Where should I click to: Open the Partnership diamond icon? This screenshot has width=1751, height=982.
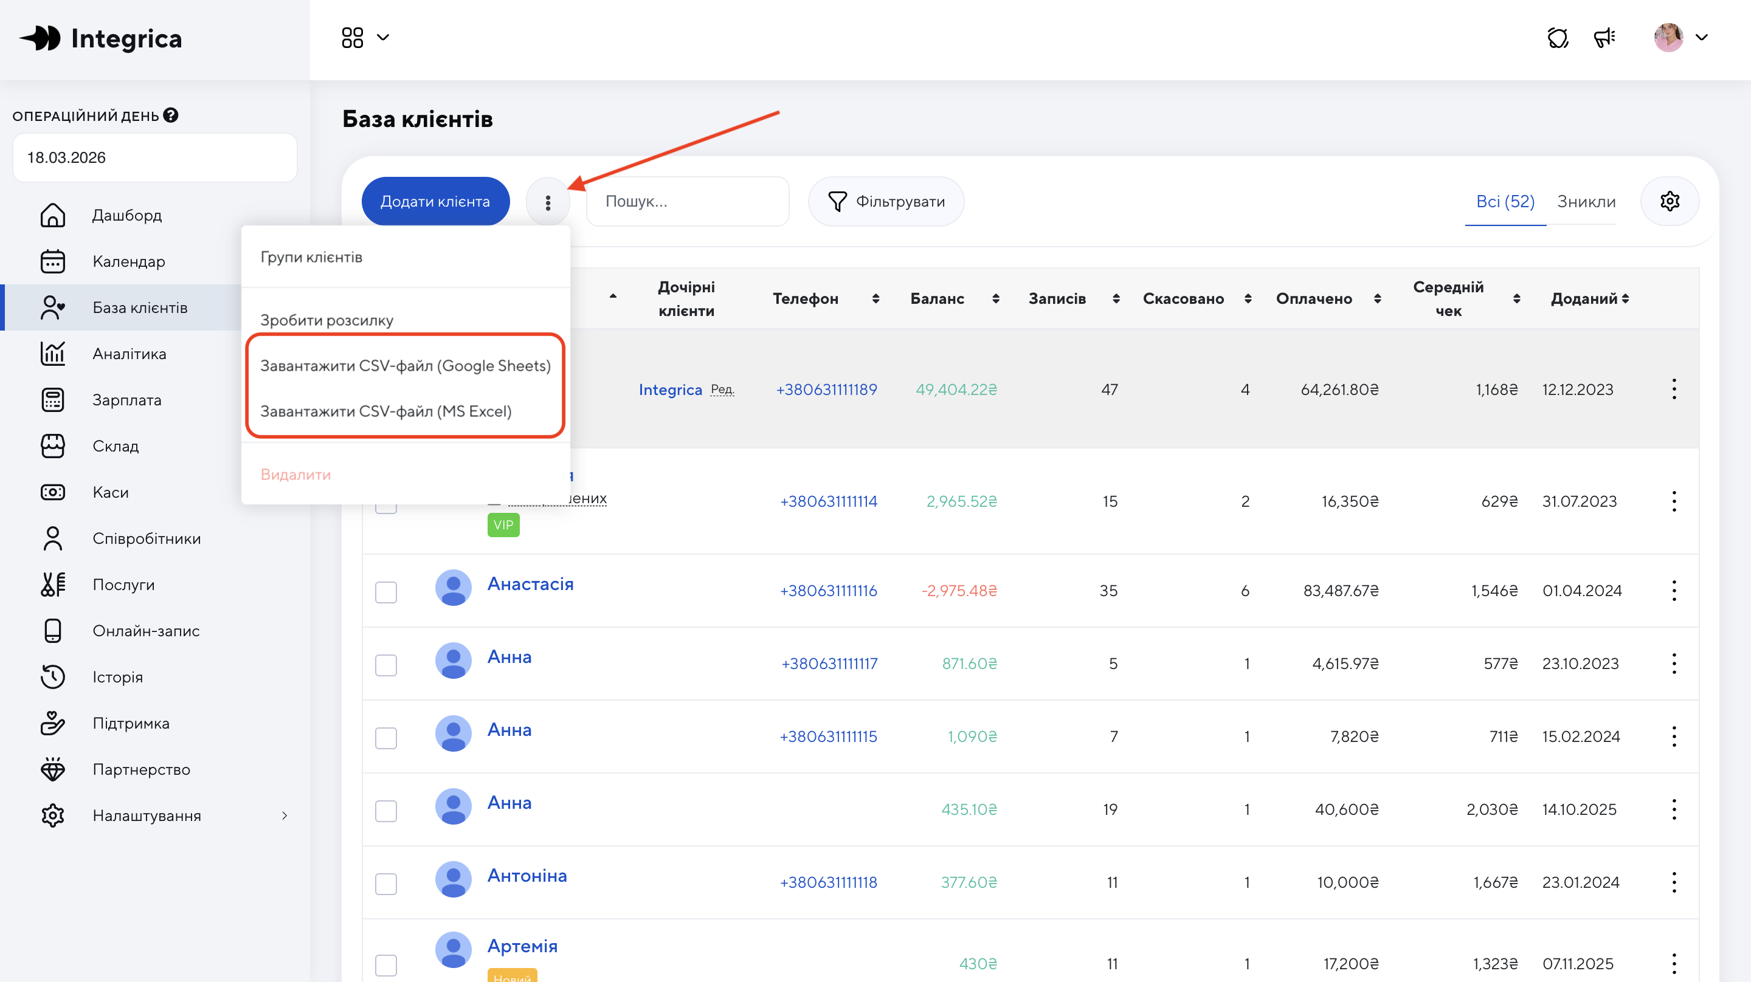(x=52, y=769)
